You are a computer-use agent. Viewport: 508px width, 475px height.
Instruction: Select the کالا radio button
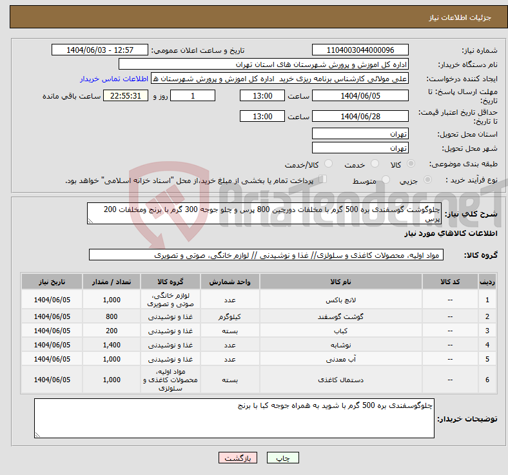(x=411, y=164)
